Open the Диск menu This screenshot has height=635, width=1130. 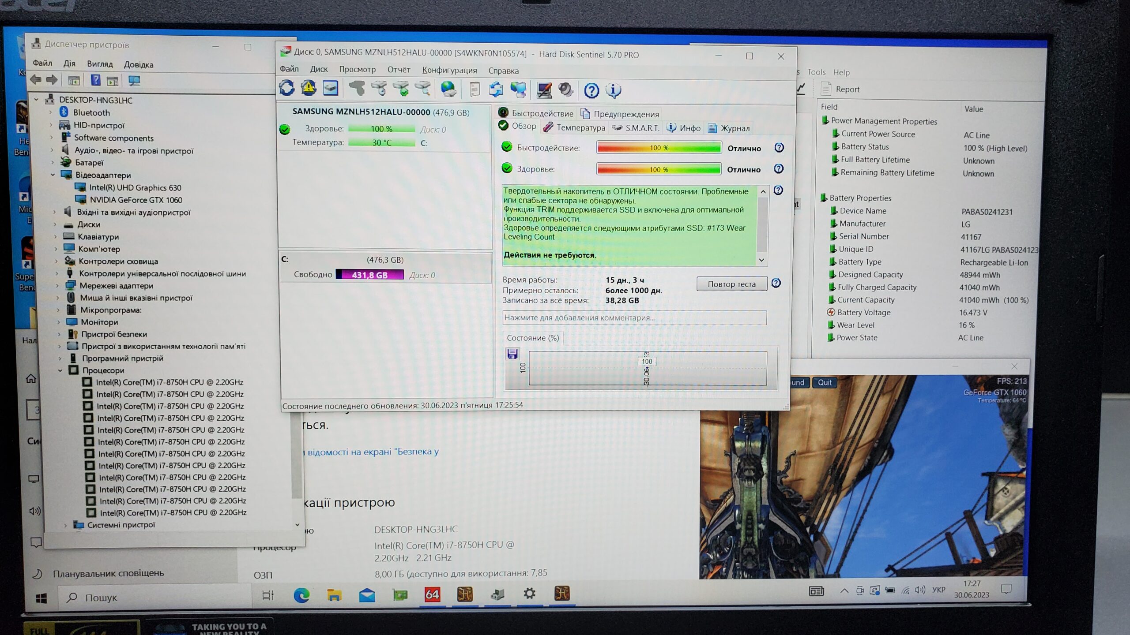(319, 69)
